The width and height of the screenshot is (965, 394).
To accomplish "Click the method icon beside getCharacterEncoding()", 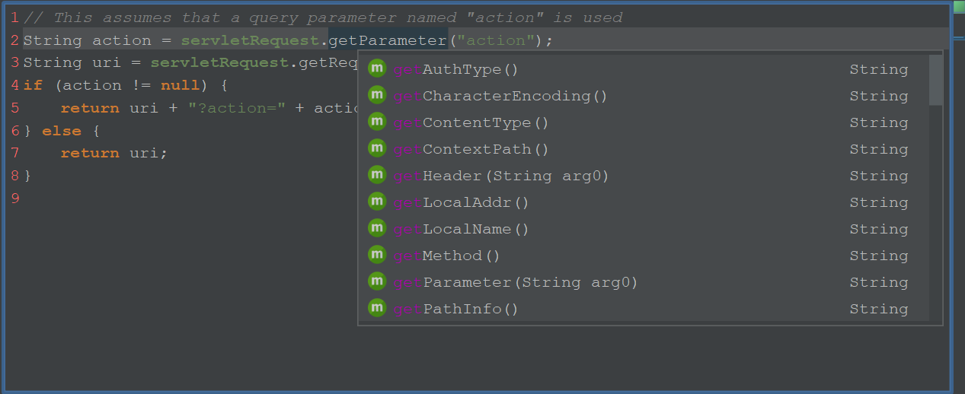I will click(x=377, y=95).
